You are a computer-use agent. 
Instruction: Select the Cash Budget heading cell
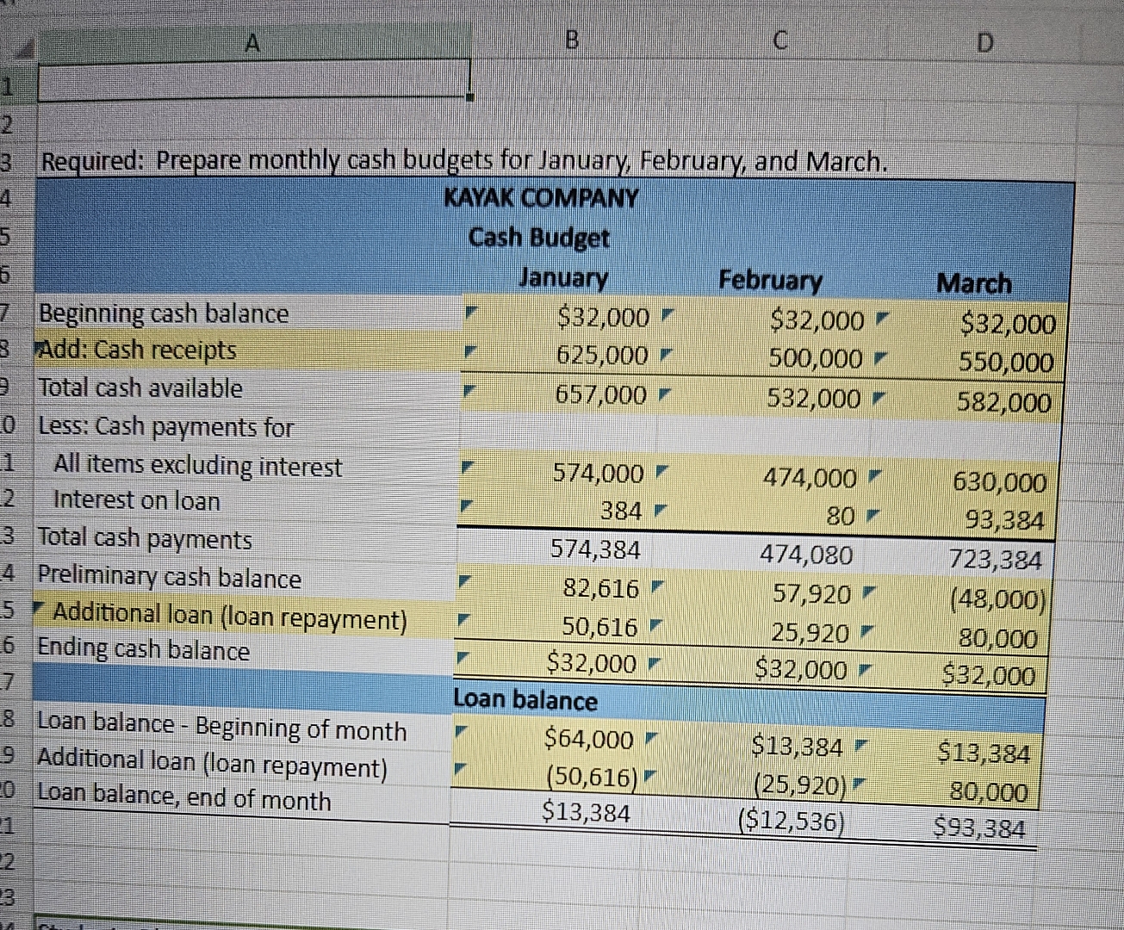tap(539, 238)
